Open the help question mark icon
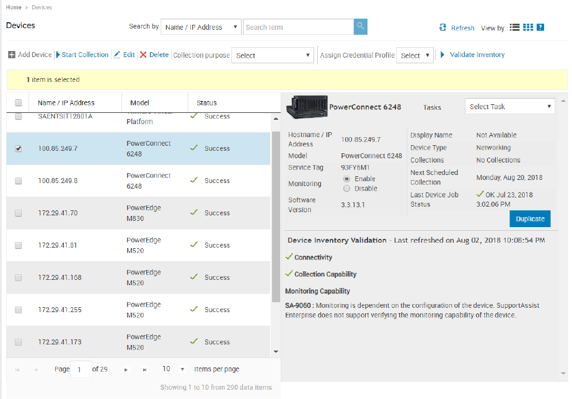572x399 pixels. coord(540,27)
